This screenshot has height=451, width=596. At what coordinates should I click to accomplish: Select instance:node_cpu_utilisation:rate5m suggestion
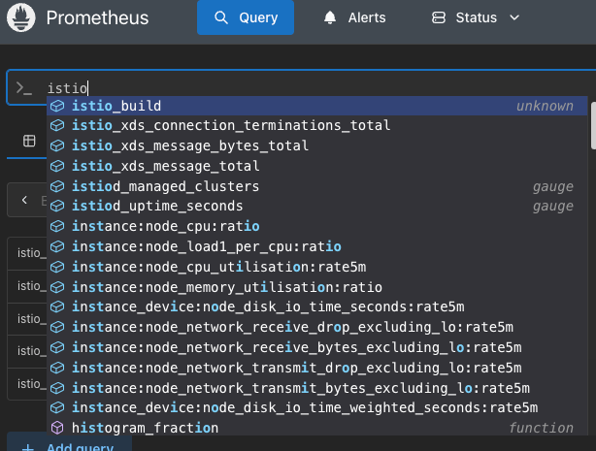click(x=317, y=267)
